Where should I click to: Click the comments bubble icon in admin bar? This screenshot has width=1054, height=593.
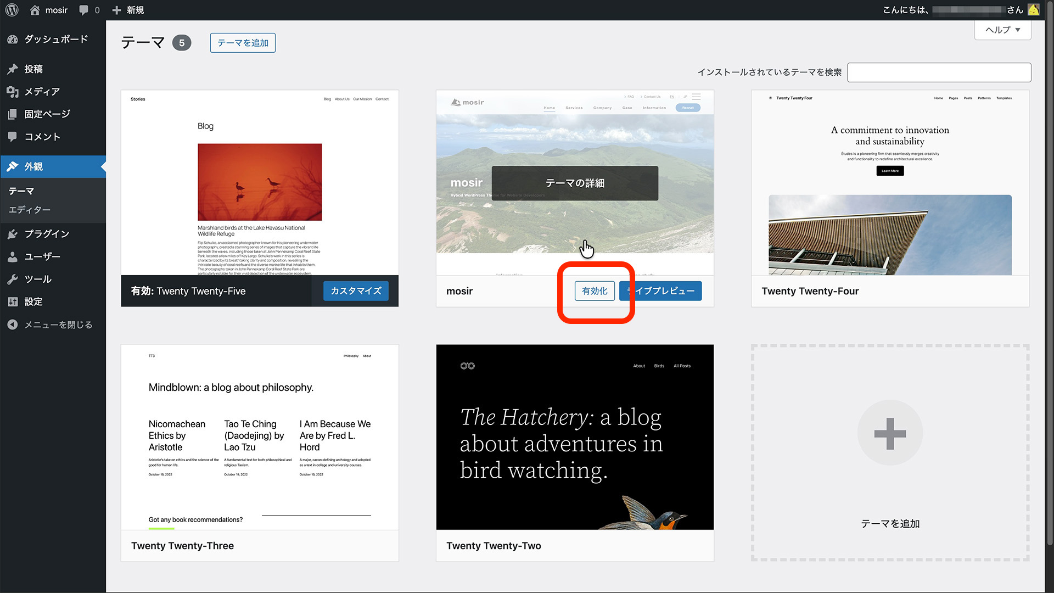click(83, 10)
